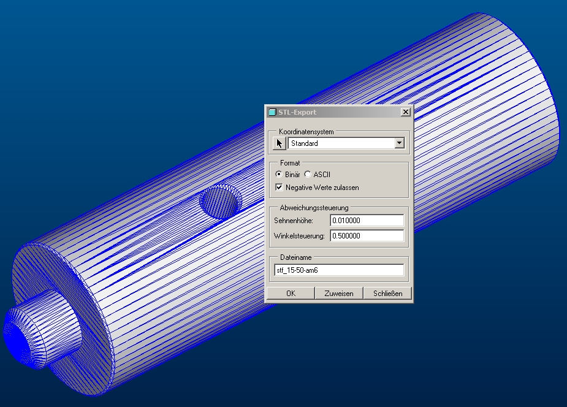Click the STL-Export title text
This screenshot has height=407, width=567.
(297, 112)
